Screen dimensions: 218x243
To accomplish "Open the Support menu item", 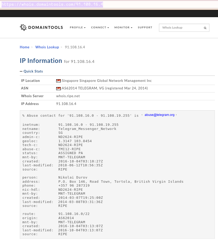I will click(145, 28).
